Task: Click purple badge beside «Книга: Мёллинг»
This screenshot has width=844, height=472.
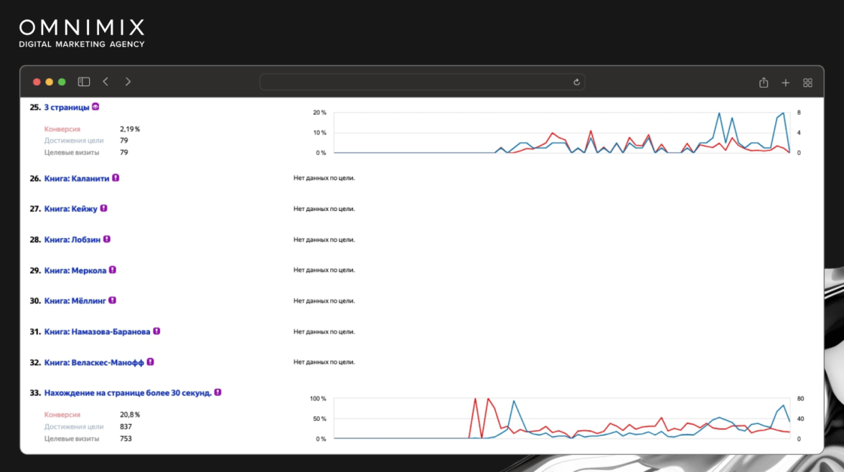Action: tap(112, 301)
